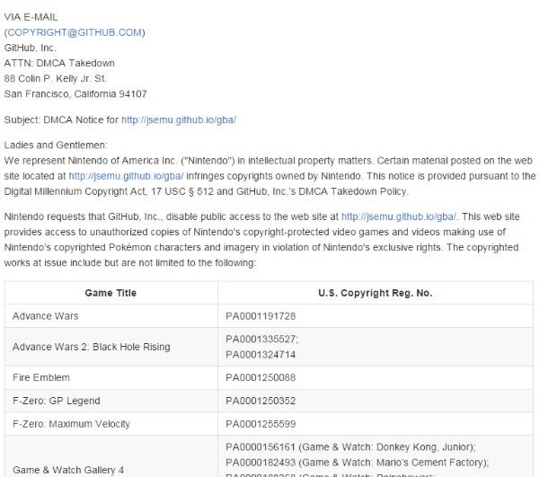This screenshot has height=477, width=539.
Task: Click the Donkey Kong, Junior registration entry
Action: (350, 446)
